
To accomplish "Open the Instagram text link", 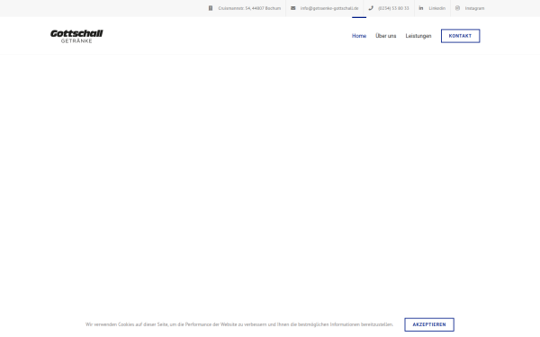I will [474, 8].
